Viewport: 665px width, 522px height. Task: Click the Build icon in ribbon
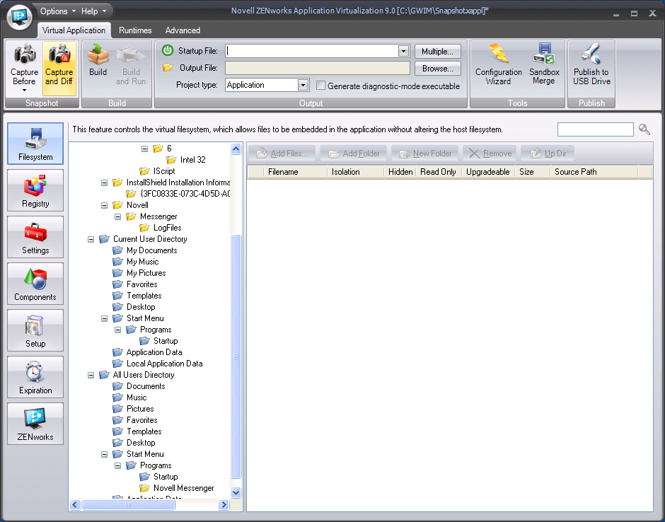pos(98,62)
